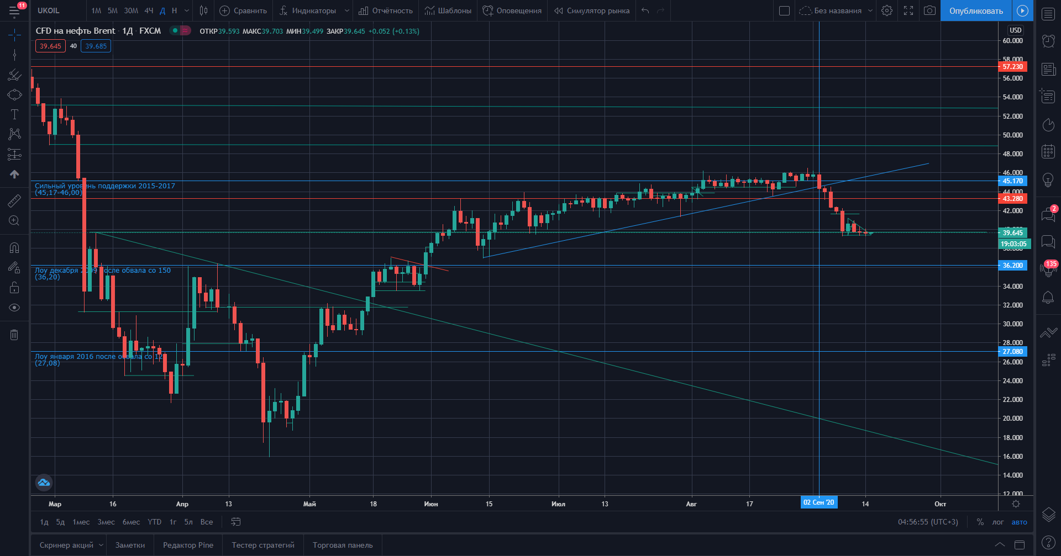Open the lightbulb ideas panel
This screenshot has width=1061, height=556.
click(1048, 180)
